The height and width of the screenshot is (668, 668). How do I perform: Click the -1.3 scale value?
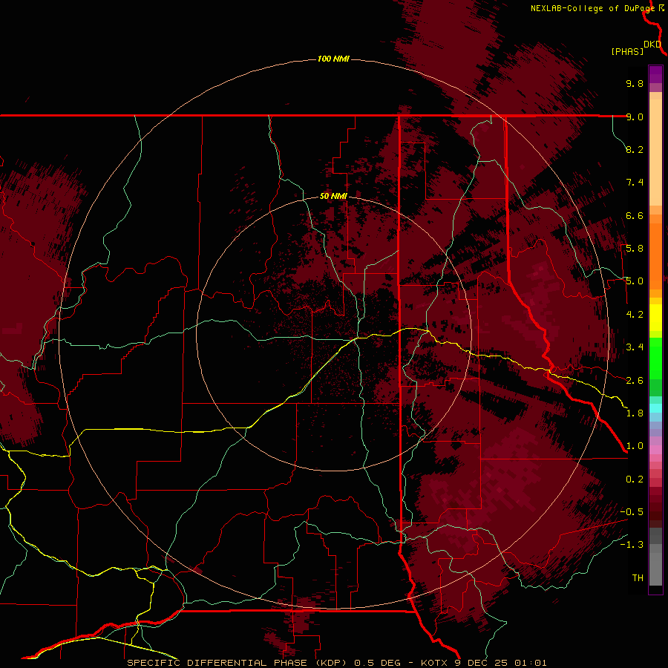click(632, 545)
